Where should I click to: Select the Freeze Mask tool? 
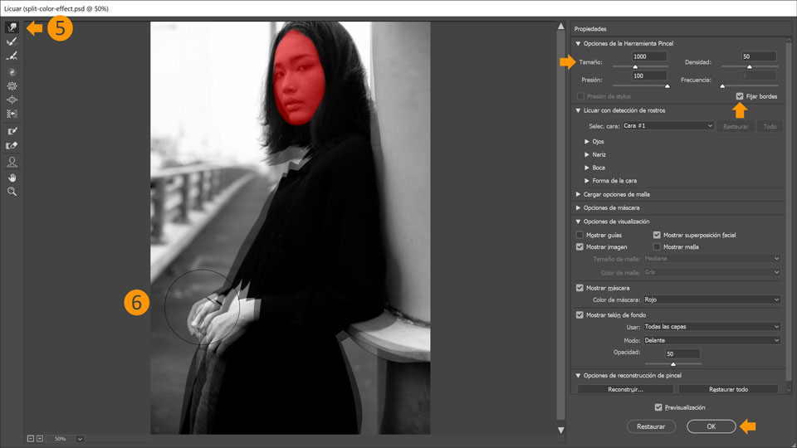(12, 131)
